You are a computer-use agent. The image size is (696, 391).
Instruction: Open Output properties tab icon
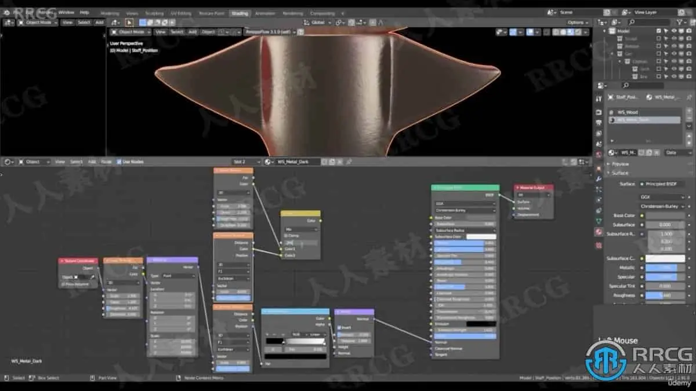[599, 123]
